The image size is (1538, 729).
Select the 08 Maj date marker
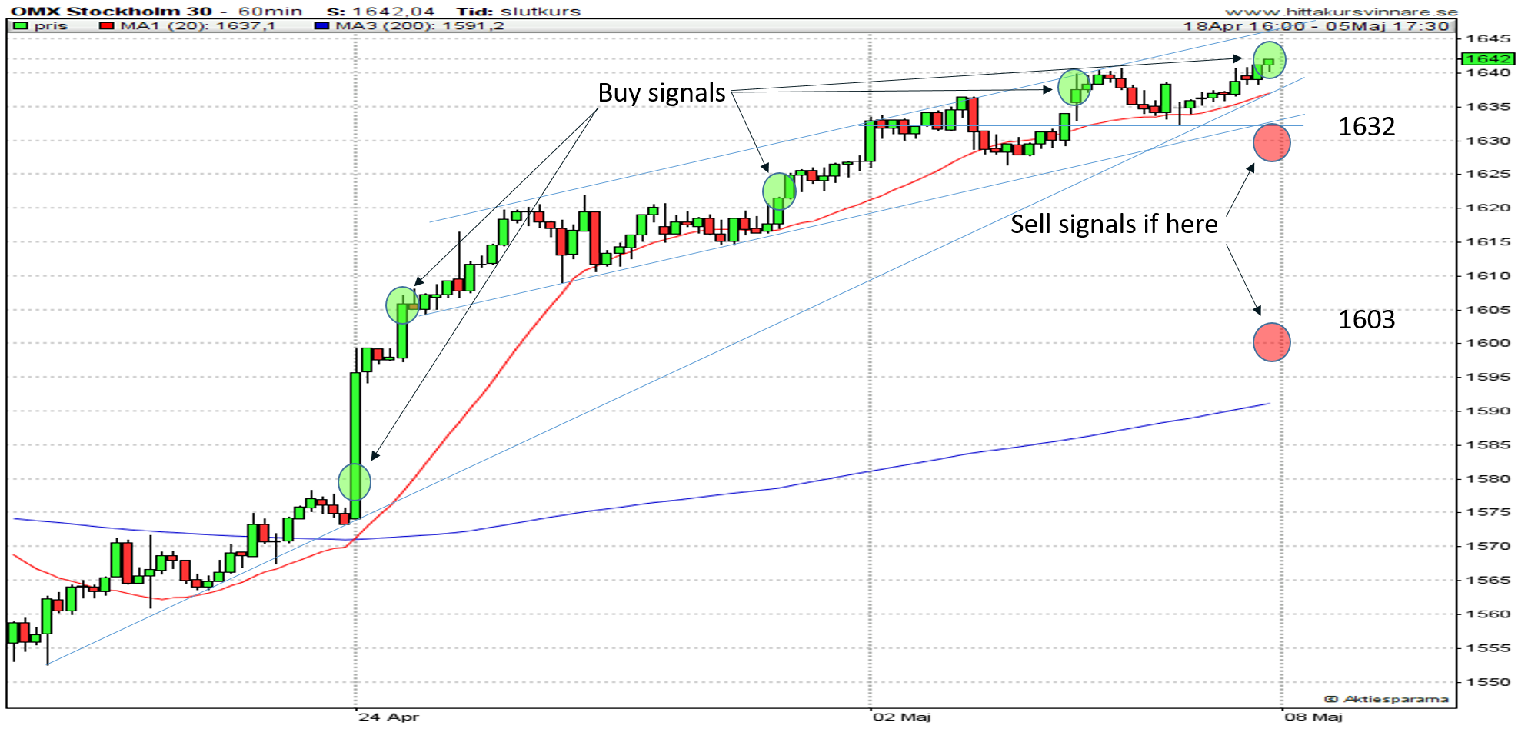[1313, 717]
